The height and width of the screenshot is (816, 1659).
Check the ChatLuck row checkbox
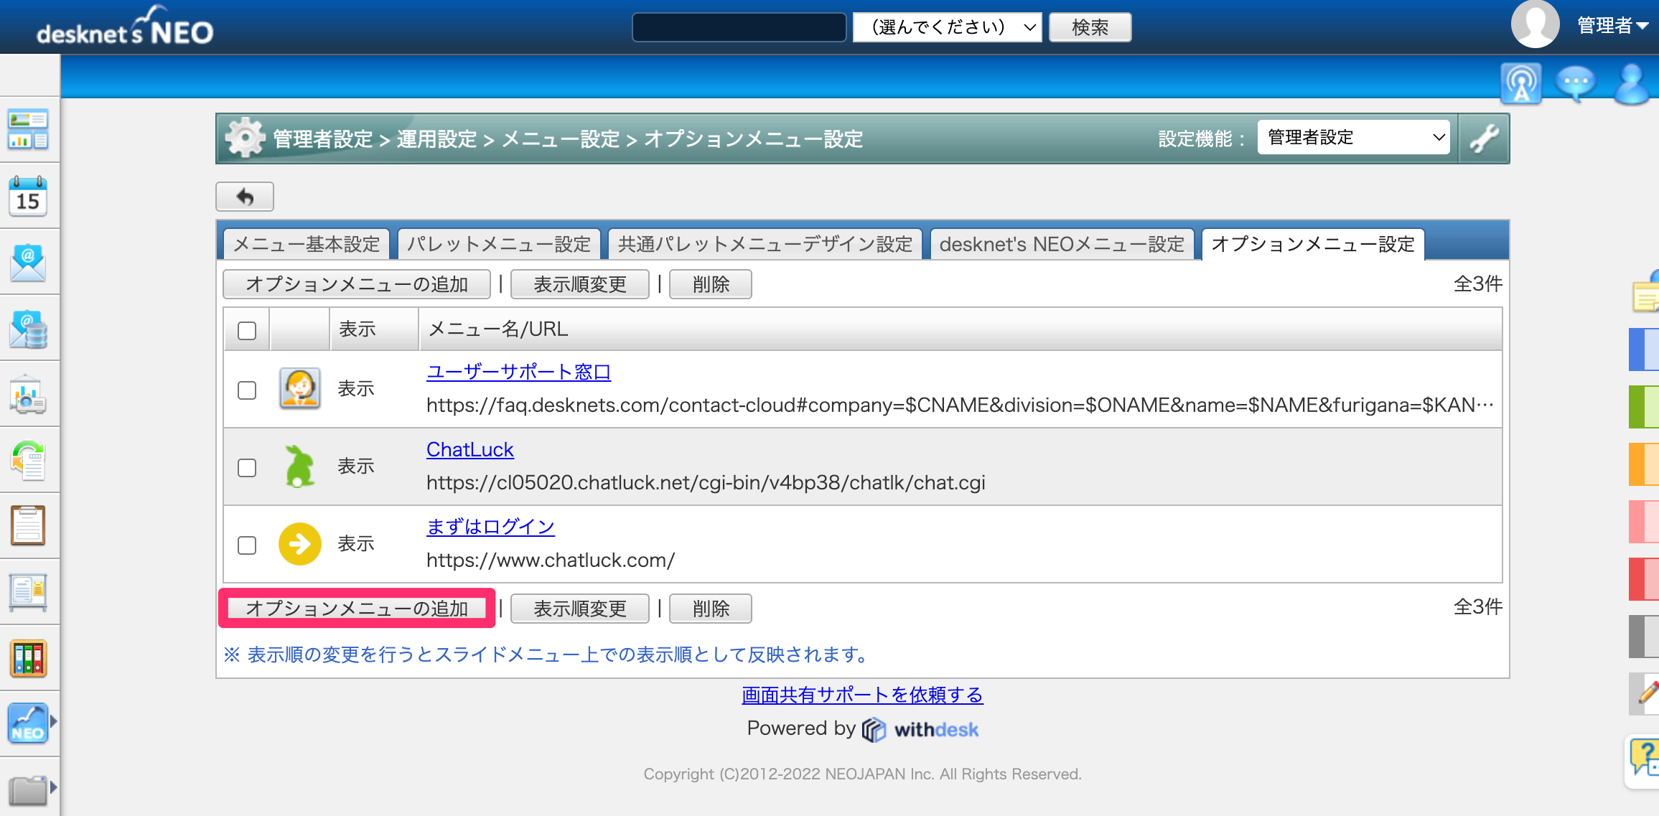(247, 467)
